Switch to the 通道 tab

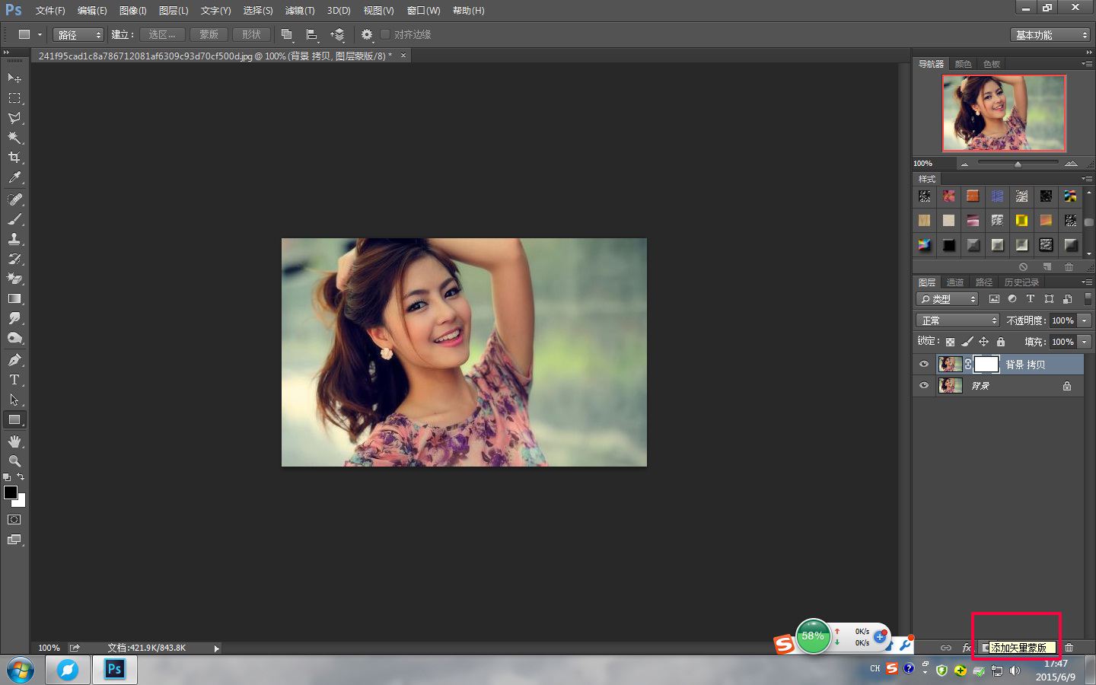[955, 282]
